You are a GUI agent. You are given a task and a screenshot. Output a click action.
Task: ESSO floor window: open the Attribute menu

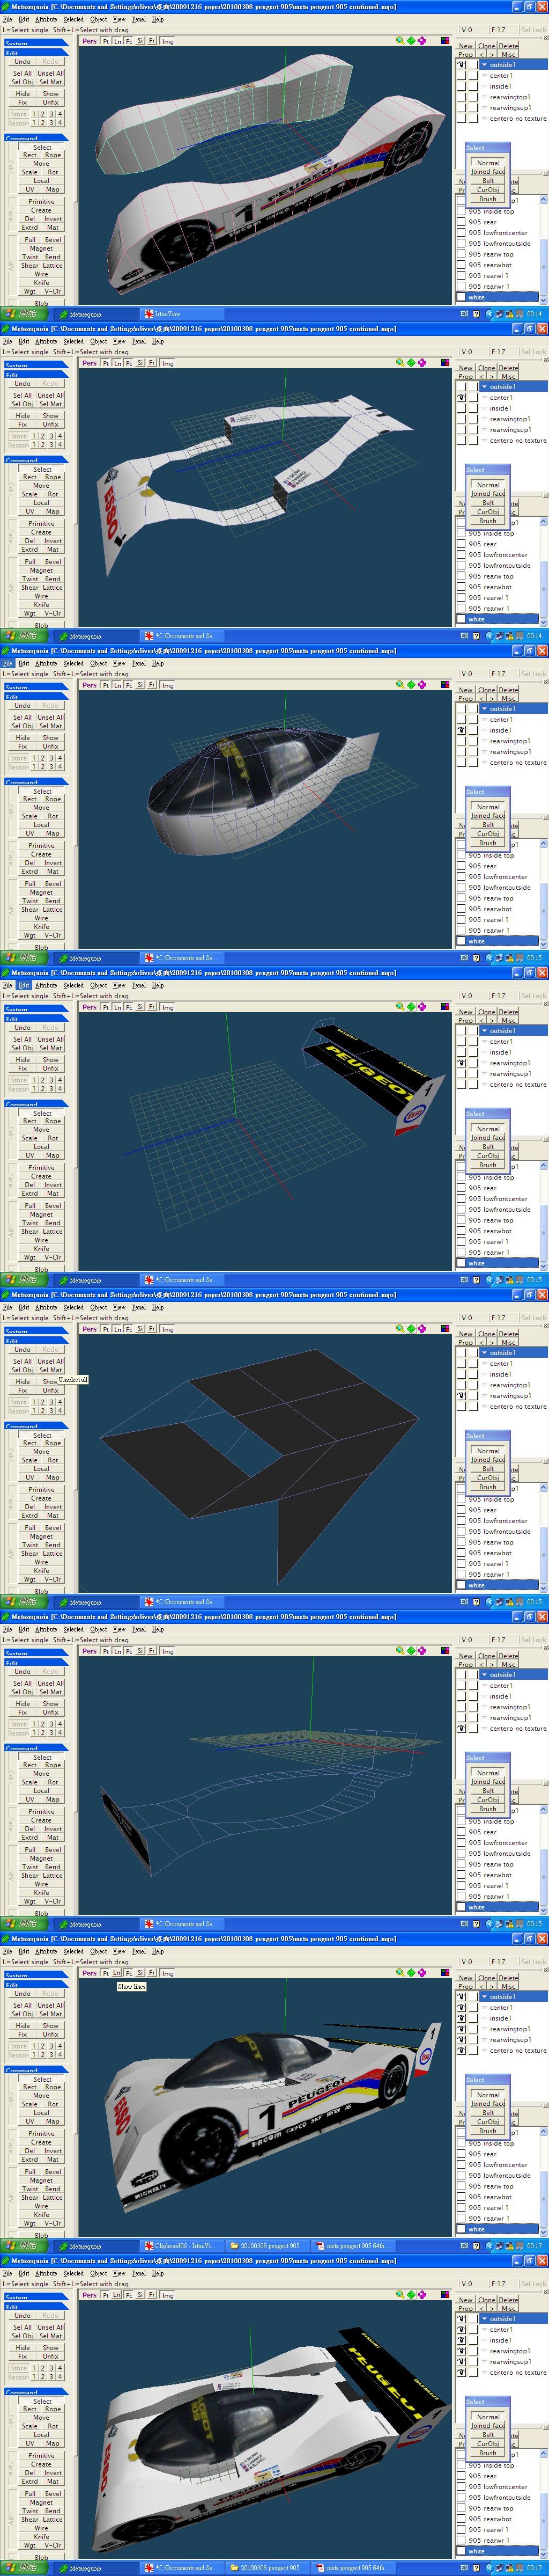(x=45, y=341)
